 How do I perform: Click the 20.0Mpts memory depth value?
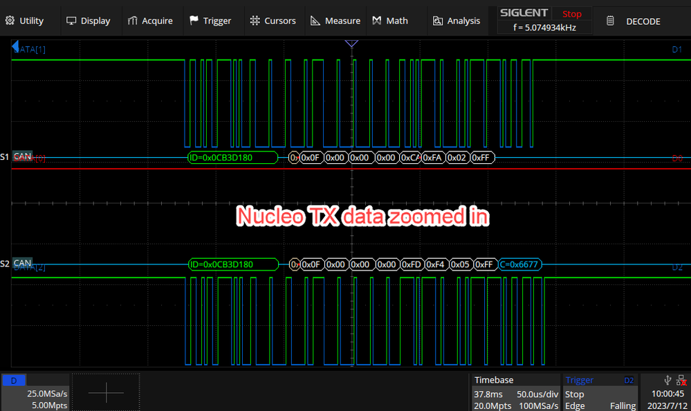point(492,405)
